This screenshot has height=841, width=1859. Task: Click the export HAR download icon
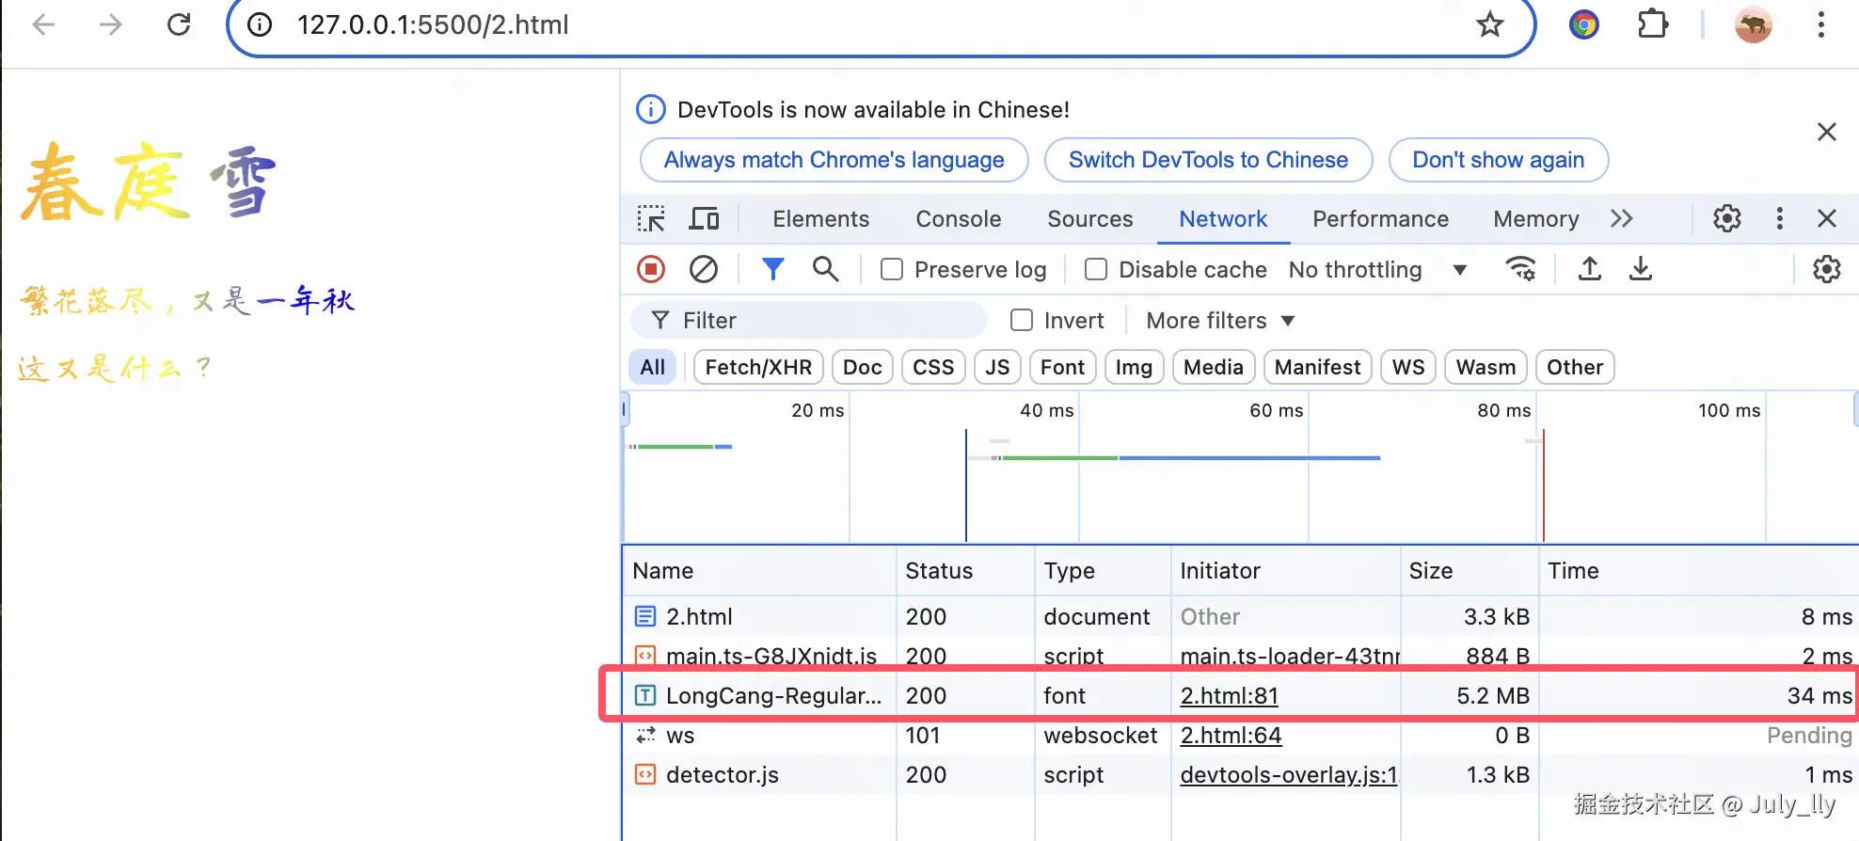[1641, 269]
